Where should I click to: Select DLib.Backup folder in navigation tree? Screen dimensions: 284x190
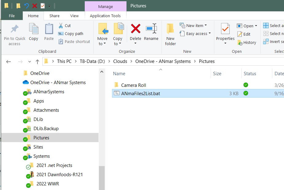46,129
